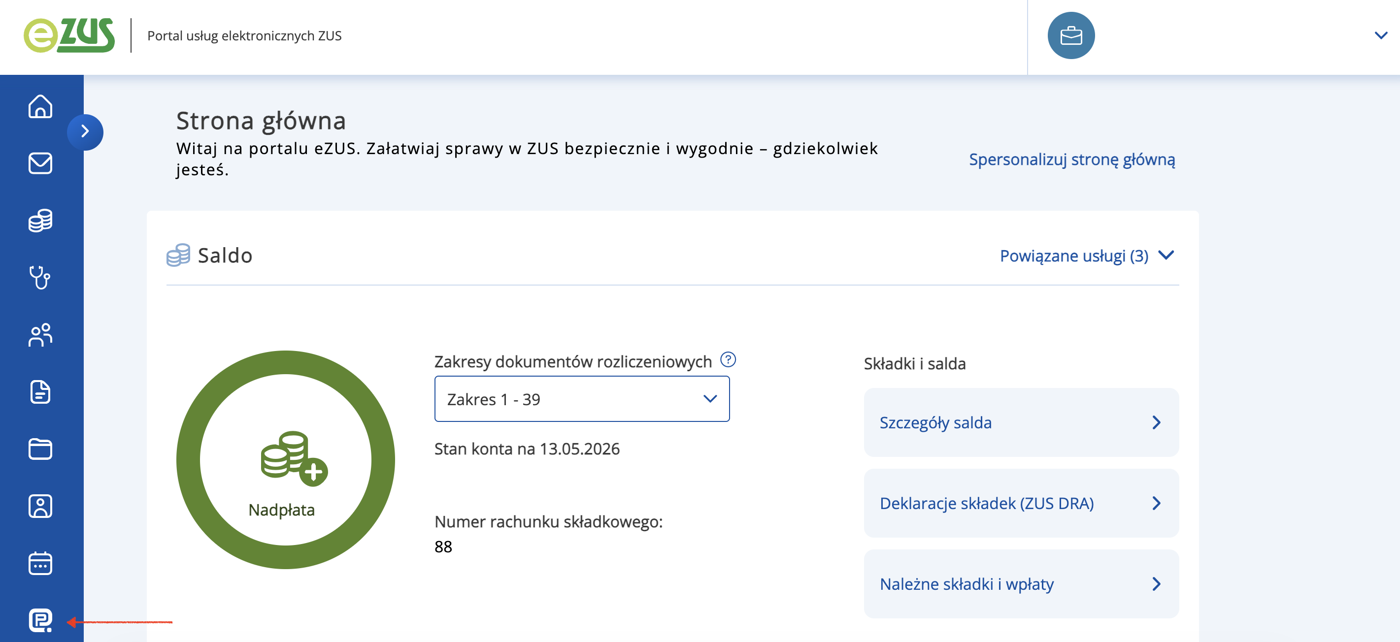Click the eZUS logo

(69, 35)
